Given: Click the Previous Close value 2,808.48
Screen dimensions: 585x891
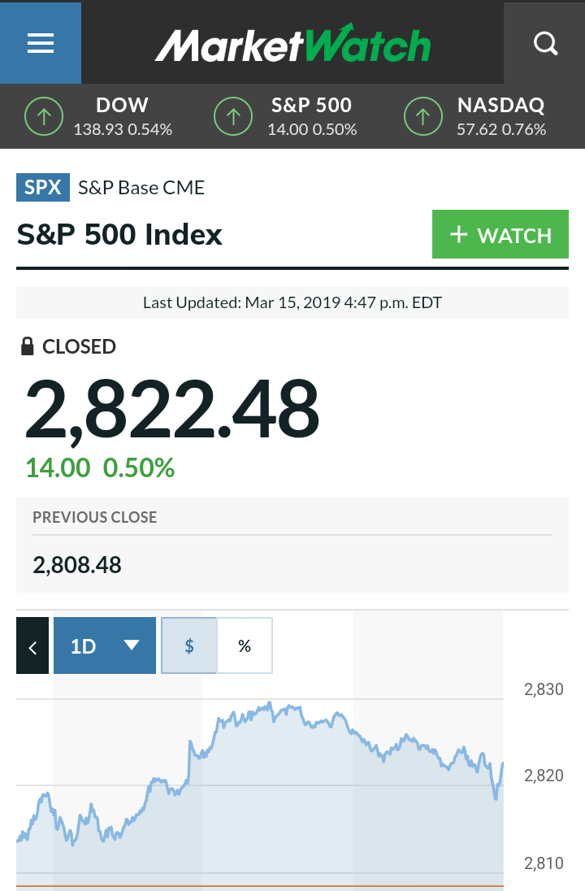Looking at the screenshot, I should (x=76, y=565).
